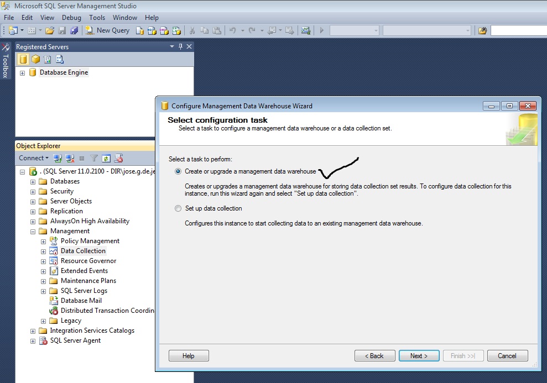Expand the Policy Management node
Image resolution: width=547 pixels, height=383 pixels.
click(x=43, y=242)
